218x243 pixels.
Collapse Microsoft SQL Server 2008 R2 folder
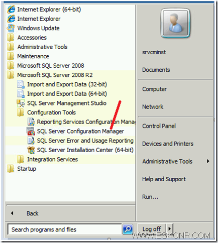pos(55,75)
